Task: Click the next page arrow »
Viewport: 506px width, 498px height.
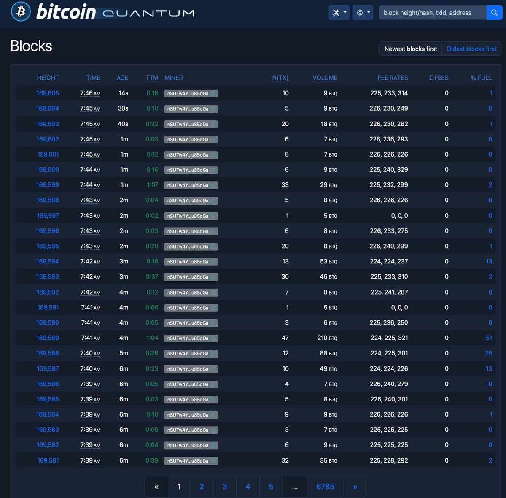Action: 355,487
